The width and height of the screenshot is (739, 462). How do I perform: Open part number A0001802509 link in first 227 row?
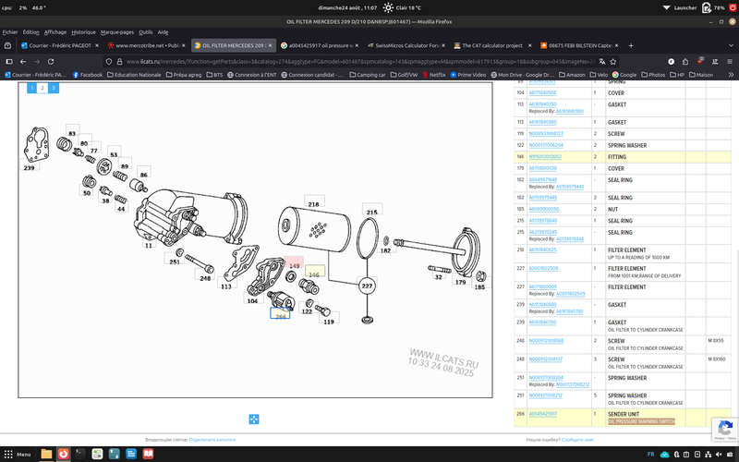coord(543,268)
